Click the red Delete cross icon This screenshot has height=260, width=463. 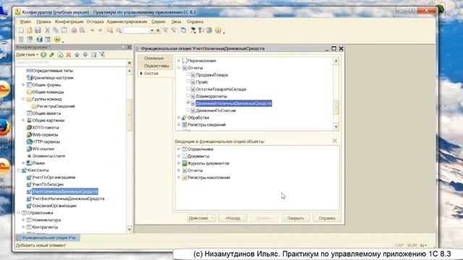click(69, 55)
